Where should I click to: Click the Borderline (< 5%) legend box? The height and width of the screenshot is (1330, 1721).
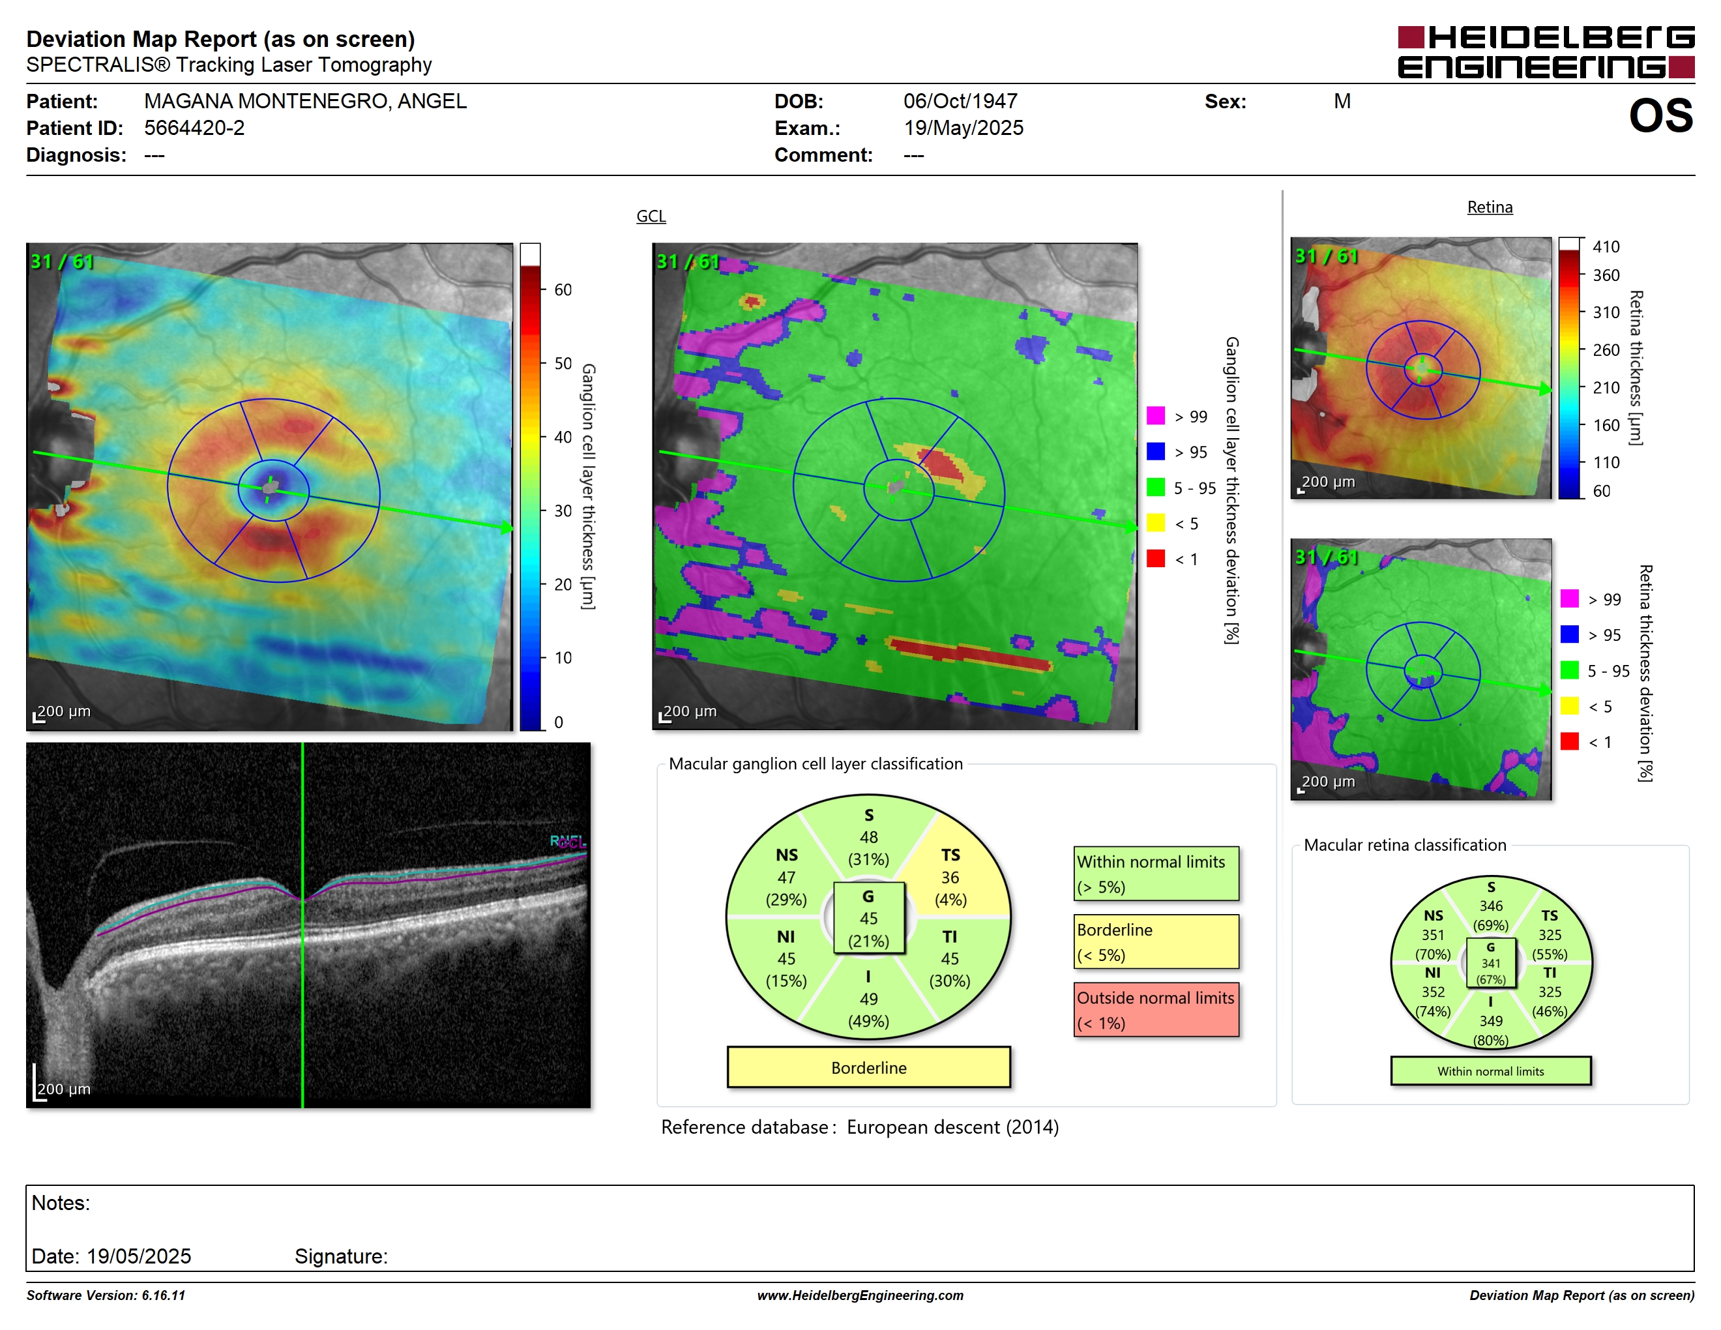pyautogui.click(x=1156, y=941)
